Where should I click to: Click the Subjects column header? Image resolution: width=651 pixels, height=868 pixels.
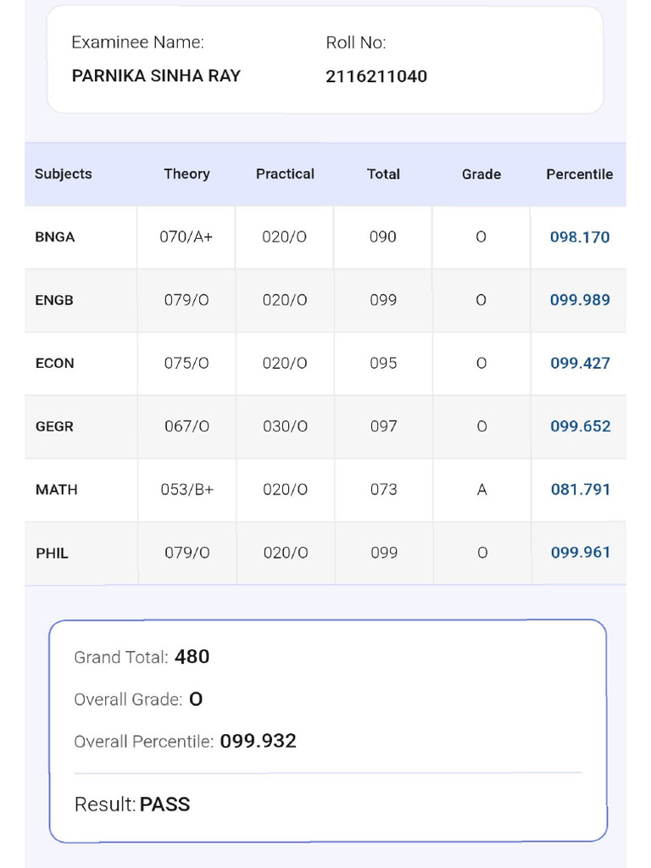point(63,174)
